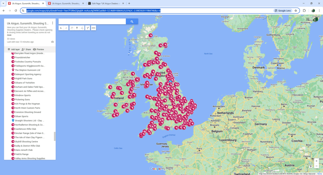
Task: Select Gilsans of Yorkshire entry
Action: click(x=25, y=83)
